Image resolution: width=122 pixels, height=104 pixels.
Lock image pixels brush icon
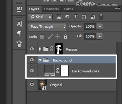pyautogui.click(x=50, y=36)
